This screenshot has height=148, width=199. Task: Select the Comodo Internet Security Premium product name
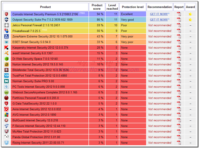[x=45, y=14]
